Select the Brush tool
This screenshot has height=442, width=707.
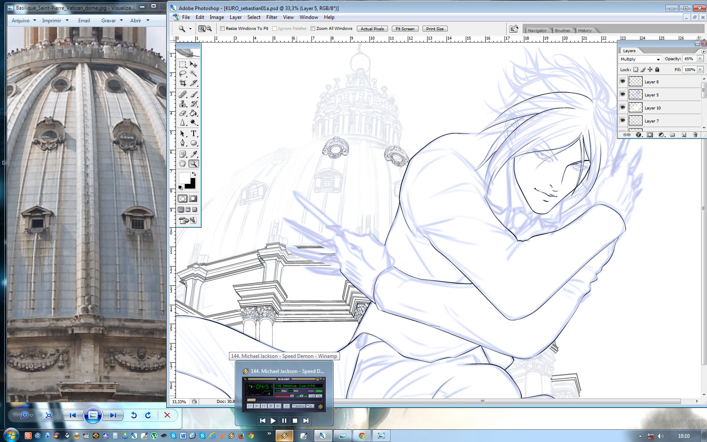pyautogui.click(x=193, y=94)
